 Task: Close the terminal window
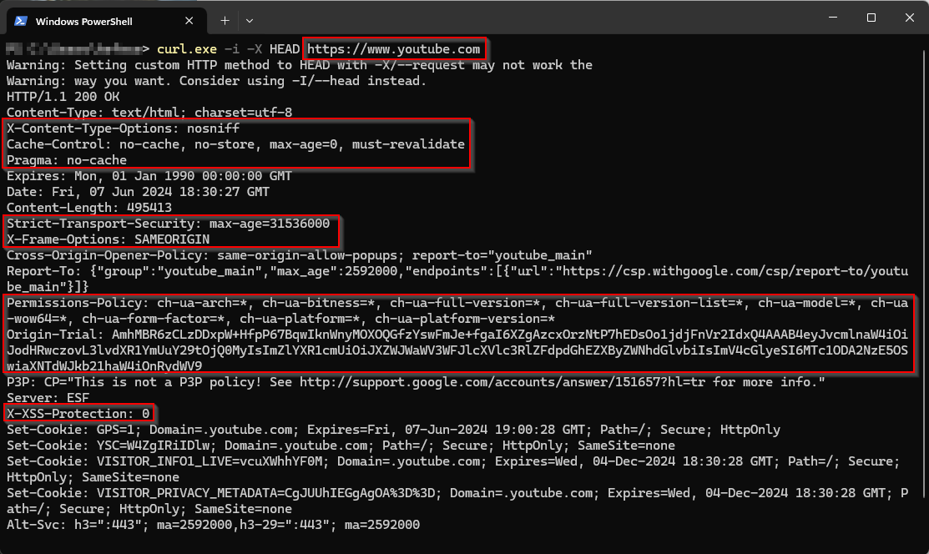click(910, 18)
